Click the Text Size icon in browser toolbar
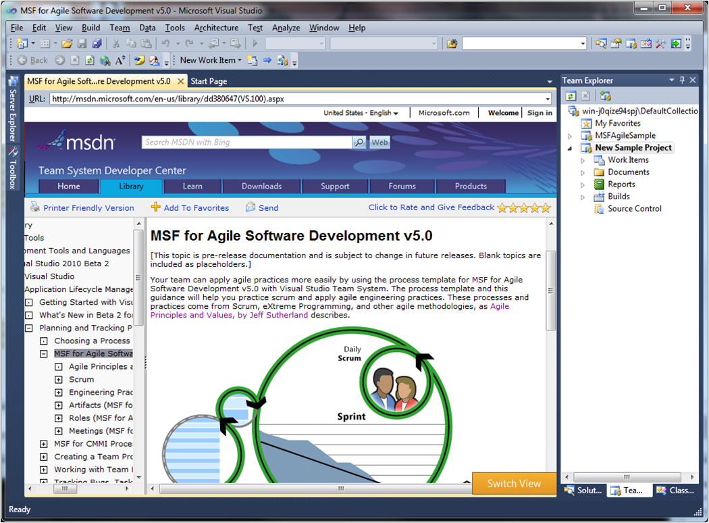 point(120,61)
